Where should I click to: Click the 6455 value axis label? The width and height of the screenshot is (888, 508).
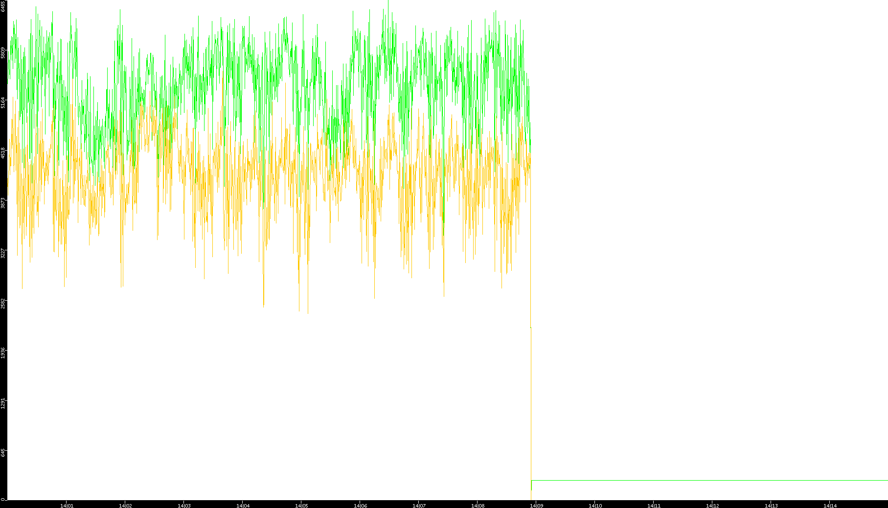(3, 6)
